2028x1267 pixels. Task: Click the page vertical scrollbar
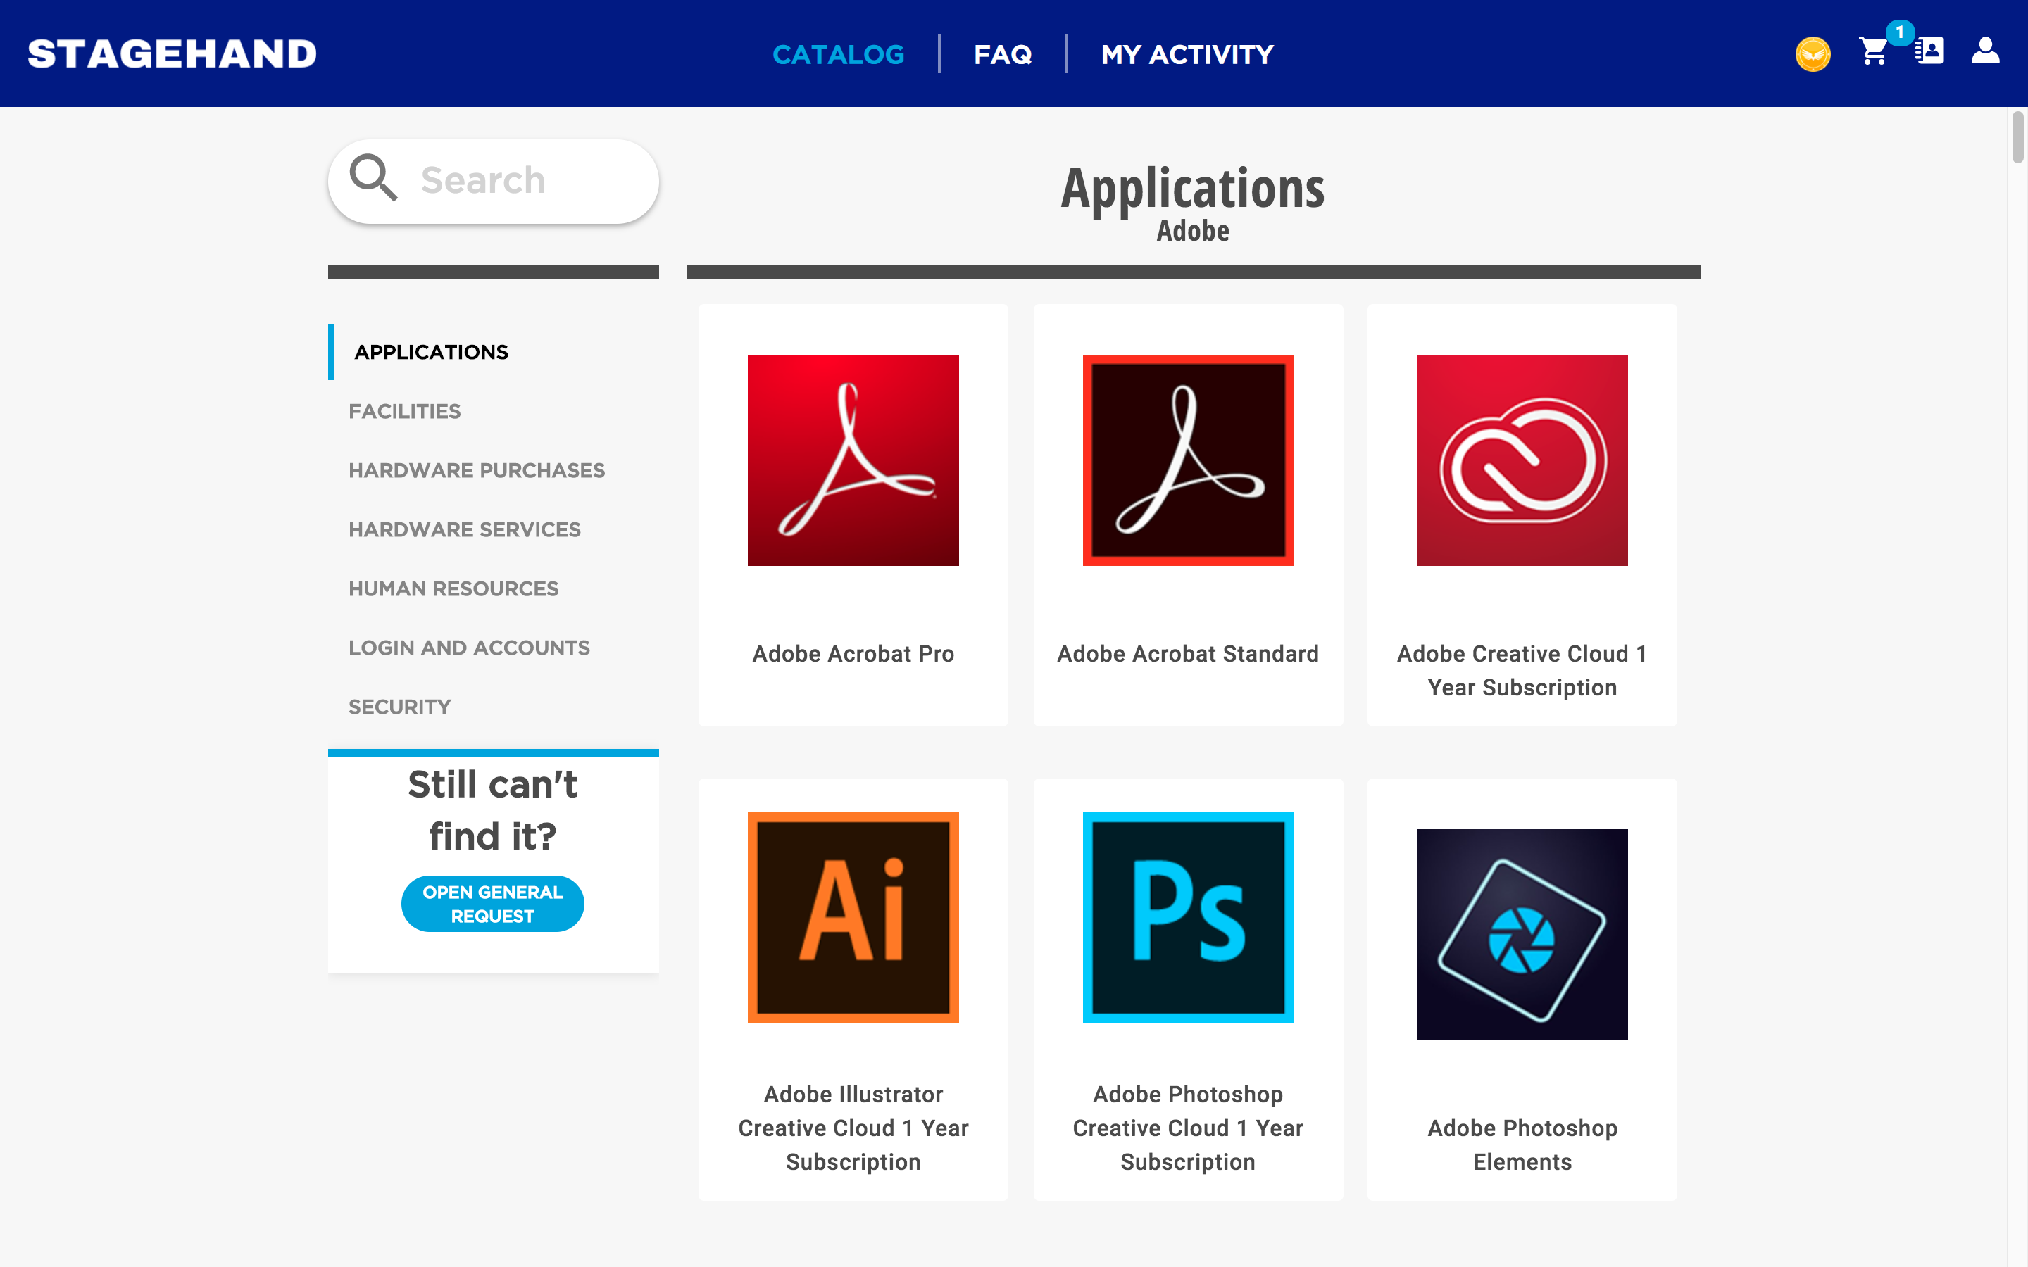[x=2018, y=137]
